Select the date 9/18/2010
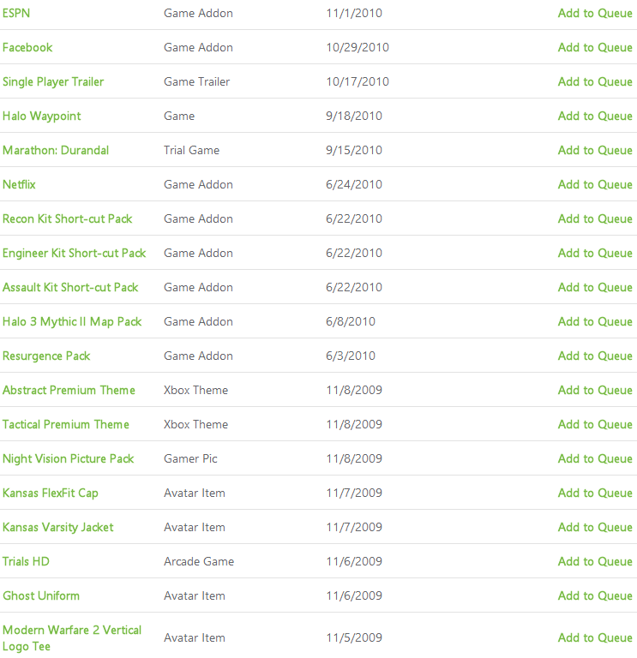637x658 pixels. pyautogui.click(x=354, y=117)
